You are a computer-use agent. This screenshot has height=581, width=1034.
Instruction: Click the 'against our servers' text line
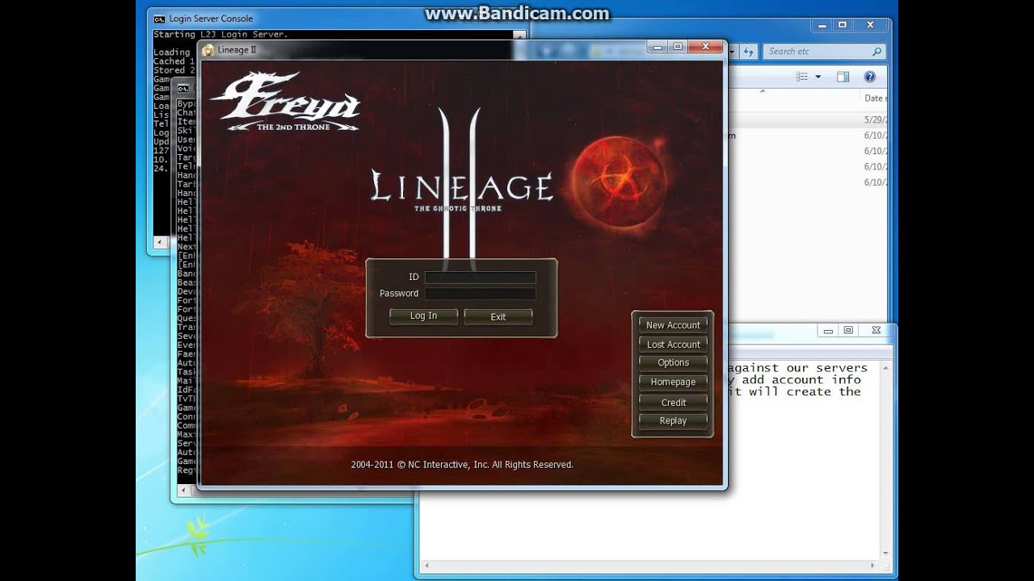[797, 368]
